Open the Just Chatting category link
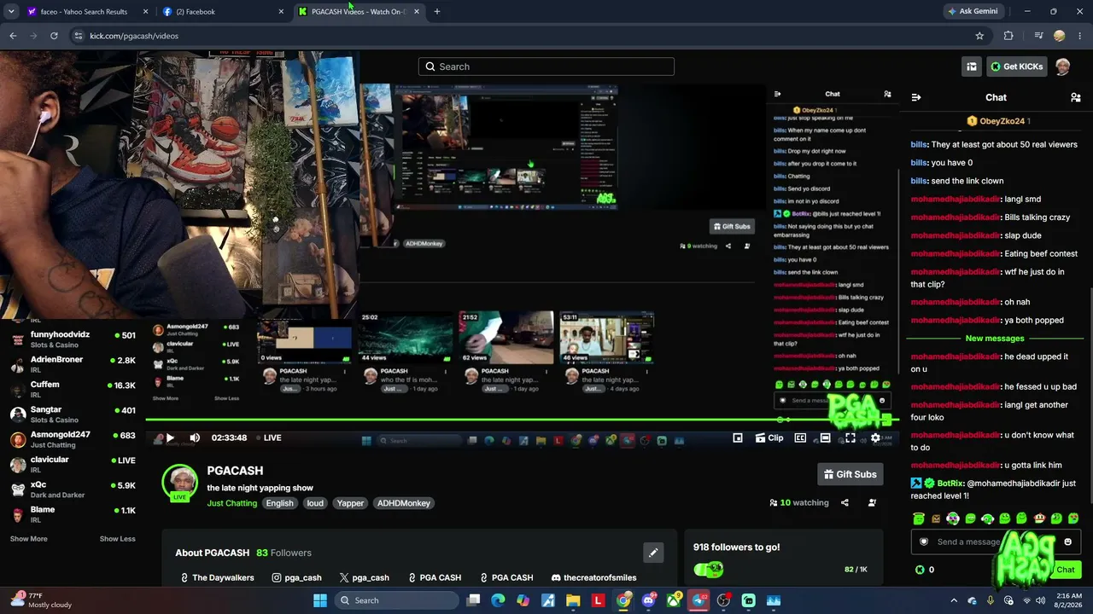 231,503
